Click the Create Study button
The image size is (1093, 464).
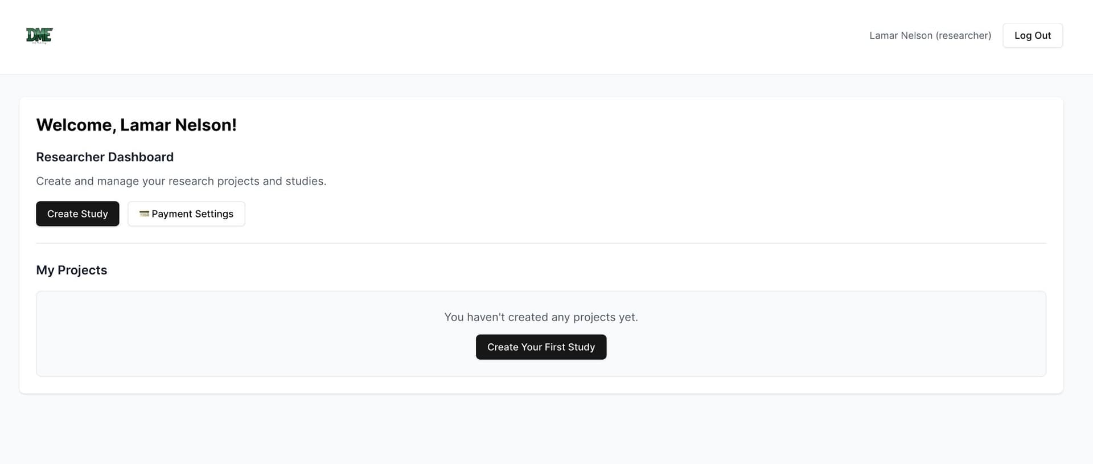tap(77, 213)
